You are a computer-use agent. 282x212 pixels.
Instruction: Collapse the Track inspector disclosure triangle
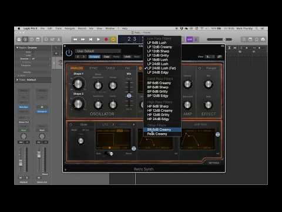[x=17, y=79]
